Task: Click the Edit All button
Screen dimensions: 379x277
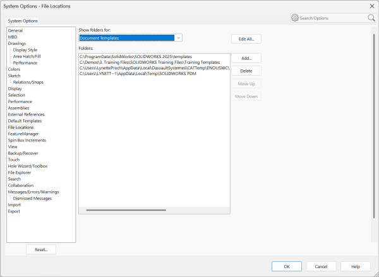Action: [x=246, y=39]
